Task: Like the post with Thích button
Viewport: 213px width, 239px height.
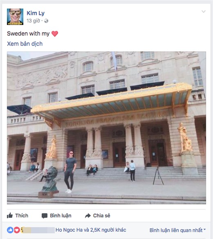Action: coord(18,215)
